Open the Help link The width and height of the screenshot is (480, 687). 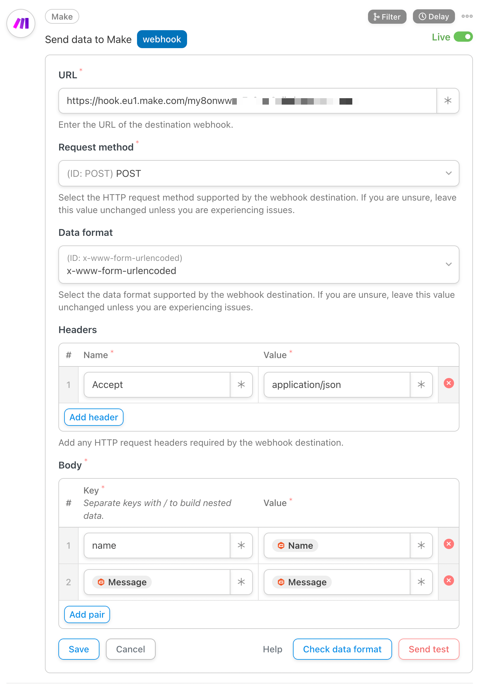pos(272,649)
